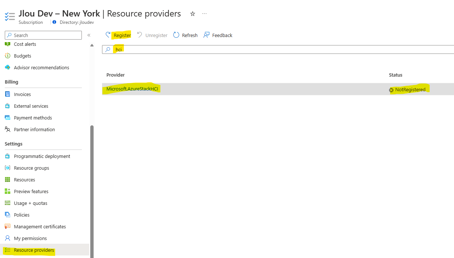The height and width of the screenshot is (258, 454).
Task: Open the Feedback button
Action: 218,35
